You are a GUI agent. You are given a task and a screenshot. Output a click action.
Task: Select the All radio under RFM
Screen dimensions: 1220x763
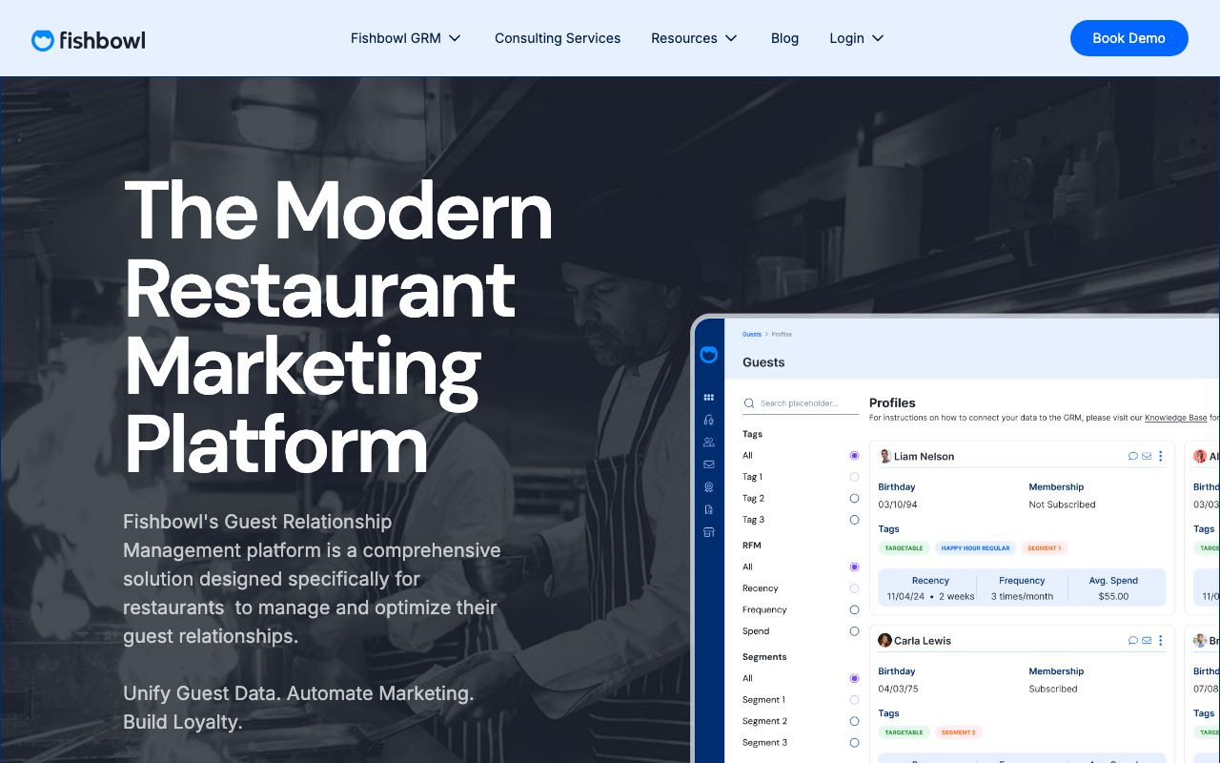pyautogui.click(x=854, y=567)
